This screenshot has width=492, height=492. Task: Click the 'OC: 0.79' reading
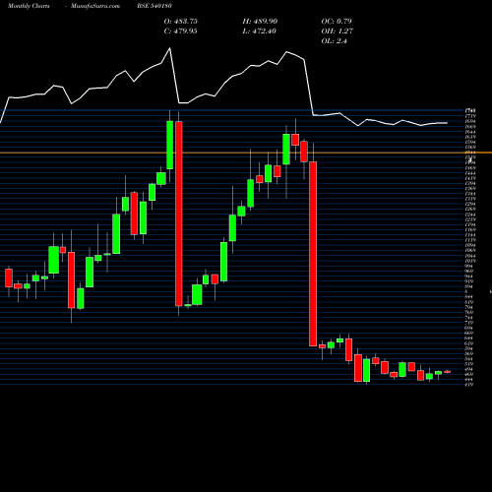337,22
